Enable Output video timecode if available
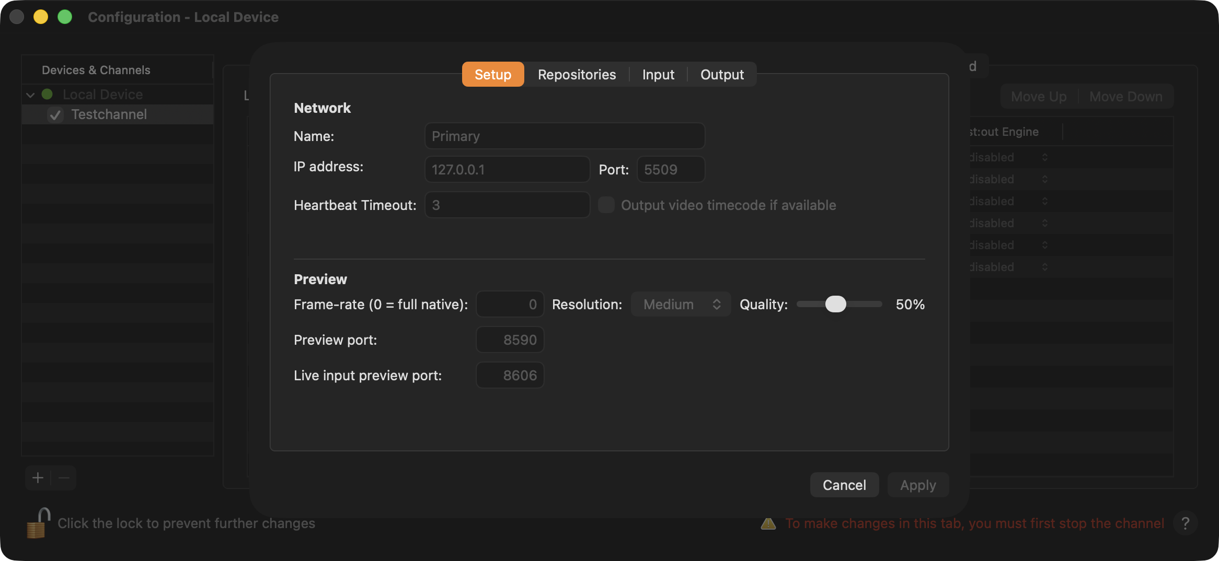Screen dimensions: 1219x561 [606, 205]
